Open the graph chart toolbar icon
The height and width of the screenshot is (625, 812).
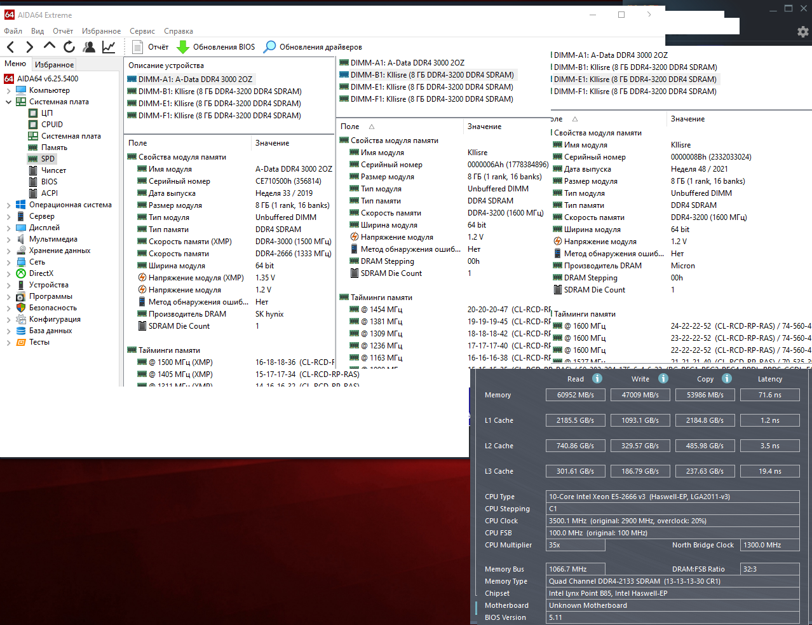point(109,46)
